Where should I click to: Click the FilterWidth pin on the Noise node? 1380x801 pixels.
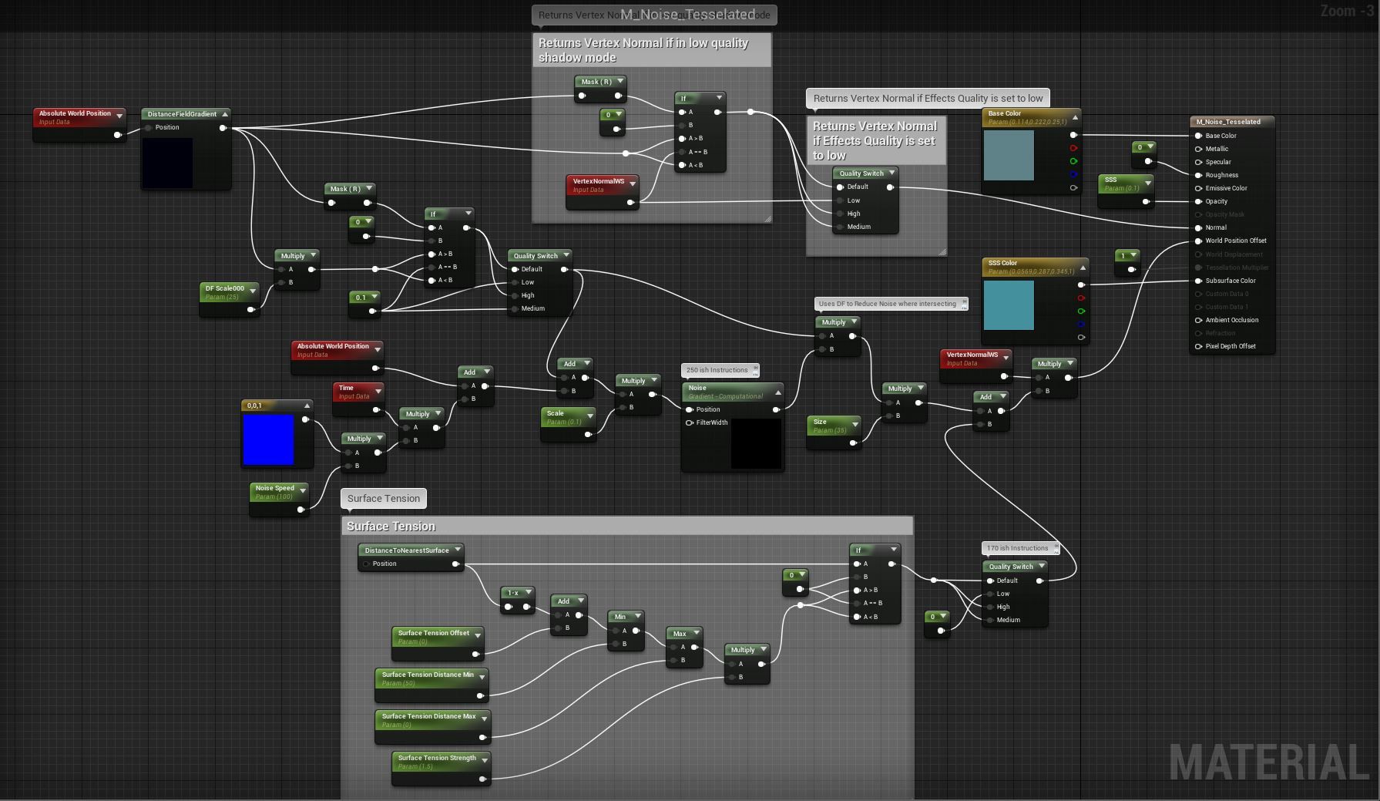pyautogui.click(x=690, y=422)
